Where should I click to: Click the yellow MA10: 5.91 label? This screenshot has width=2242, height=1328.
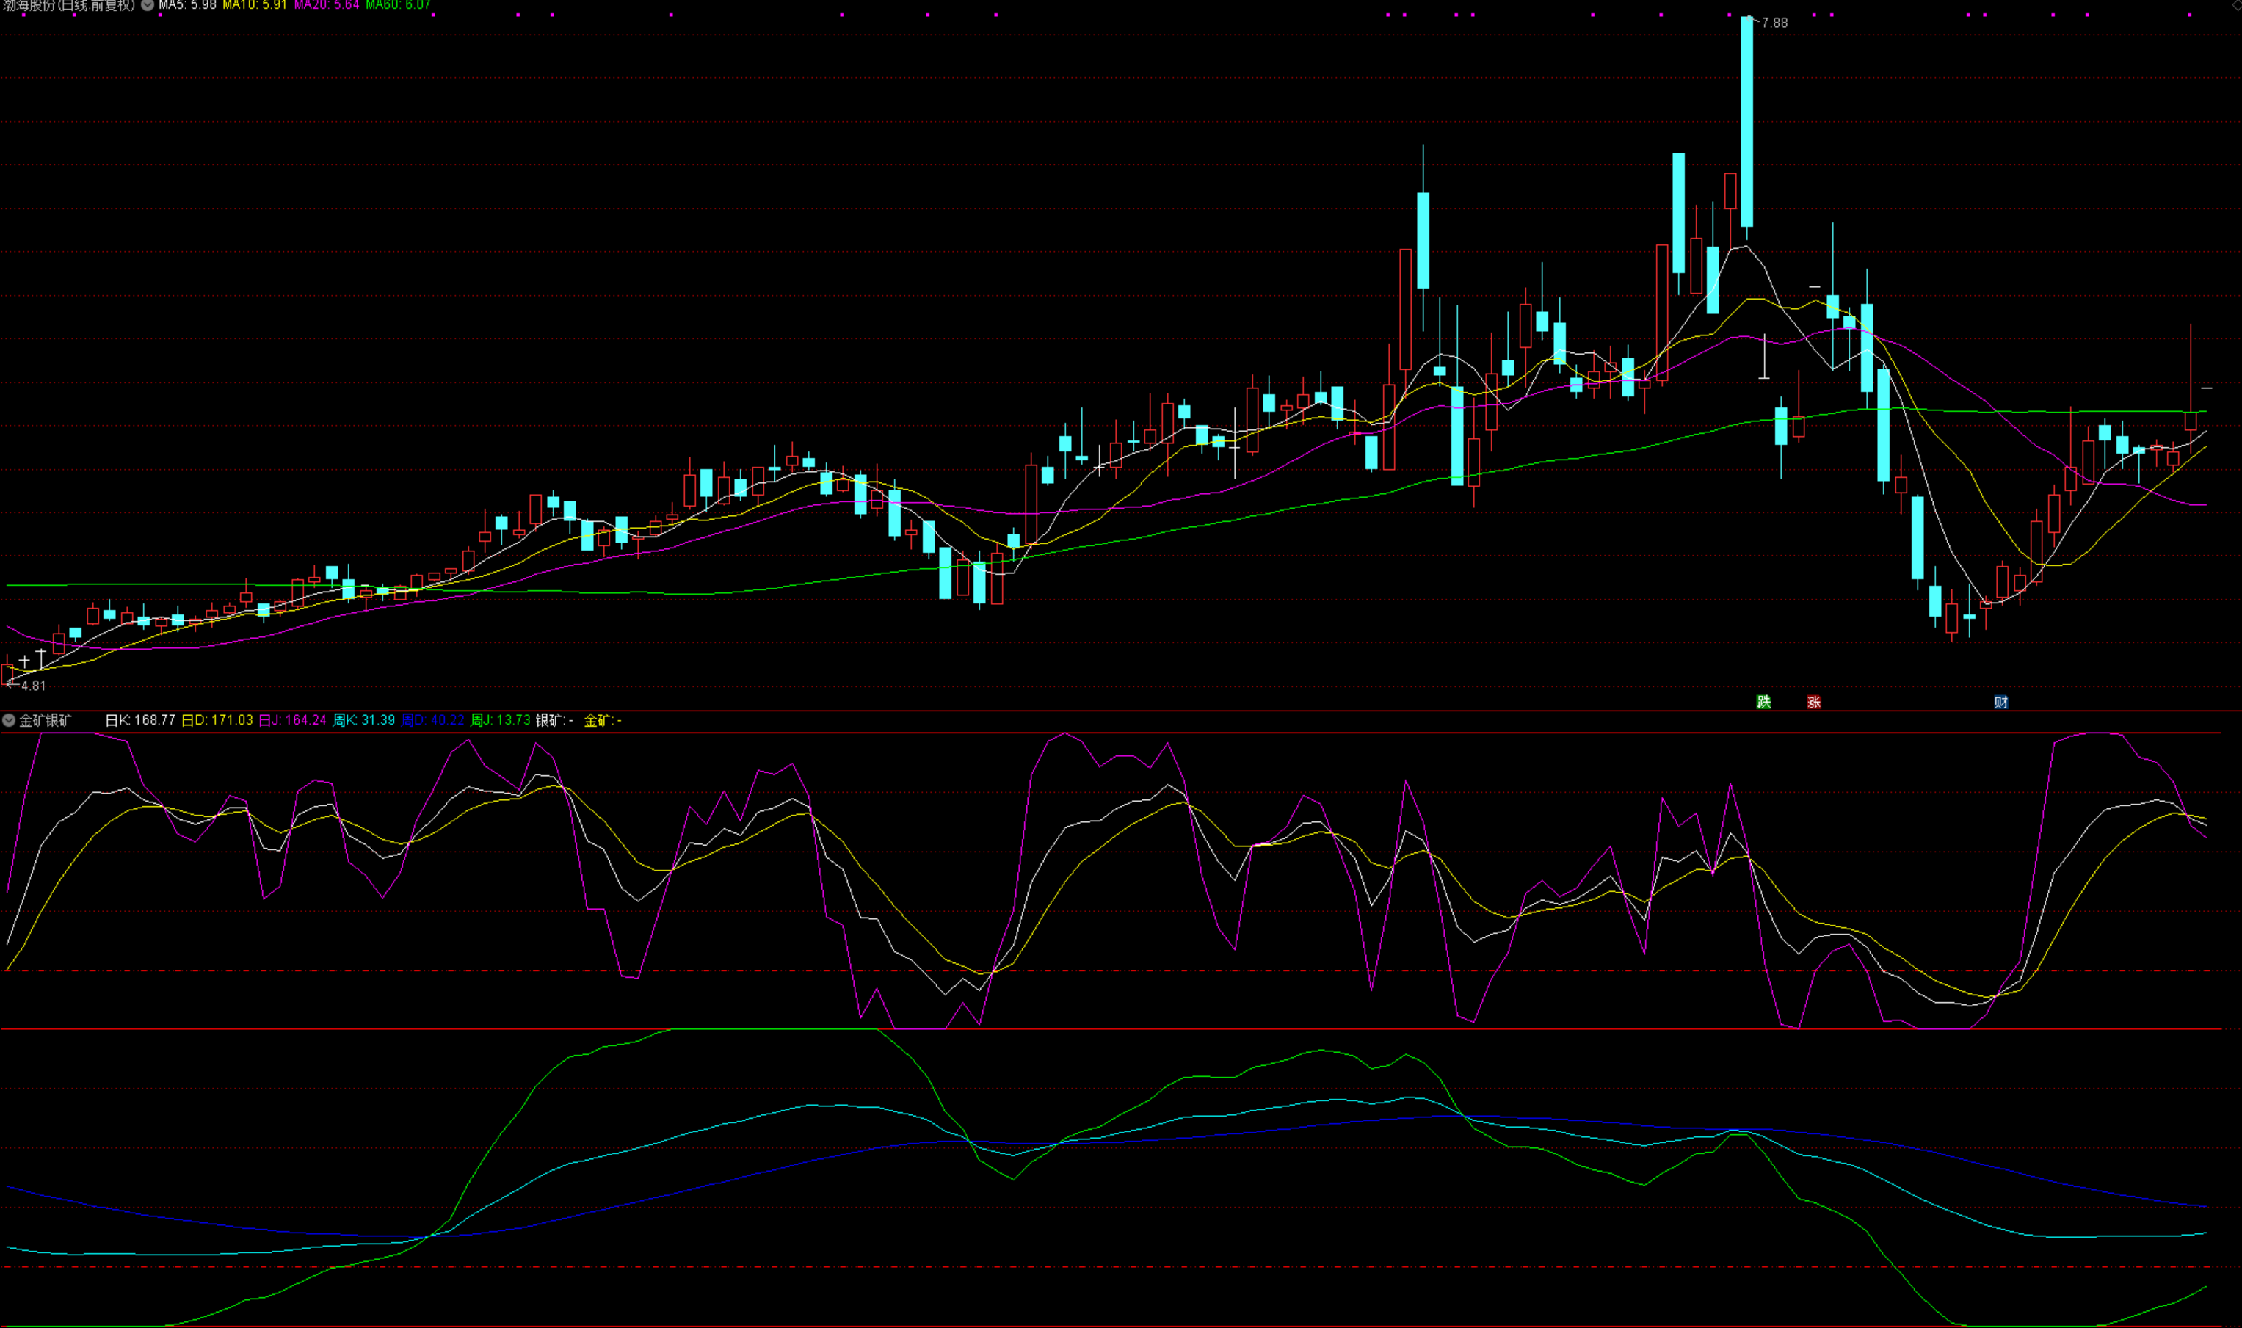[254, 5]
